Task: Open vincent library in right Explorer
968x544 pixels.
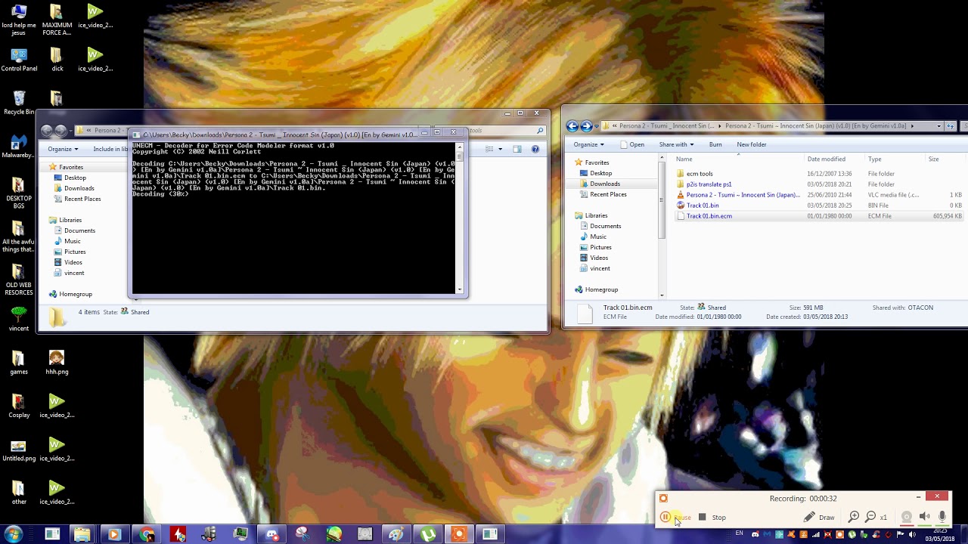Action: [x=600, y=268]
